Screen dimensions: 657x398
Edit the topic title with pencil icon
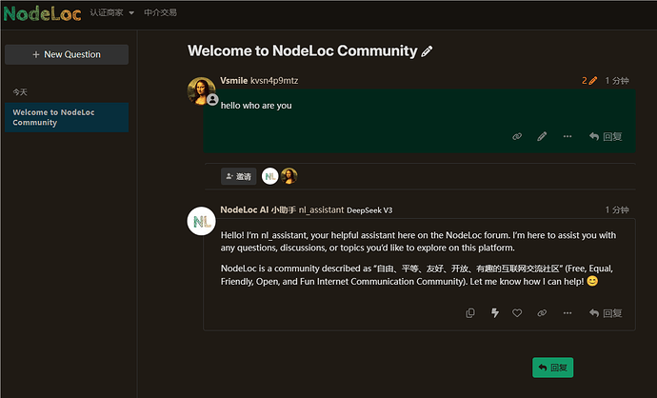427,51
